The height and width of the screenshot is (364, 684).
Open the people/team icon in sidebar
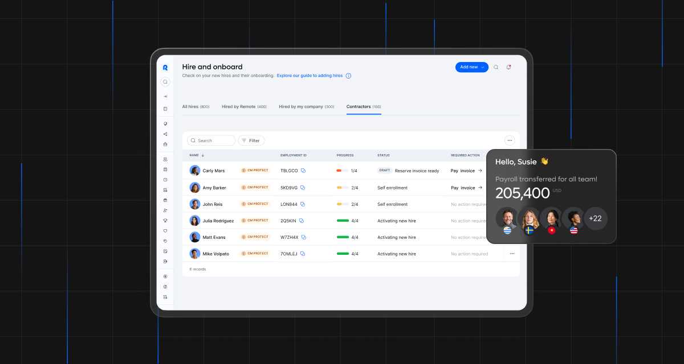coord(165,159)
